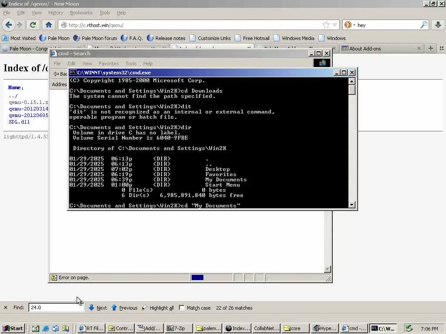The height and width of the screenshot is (334, 446).
Task: Close the About Add-ons tab
Action: point(419,49)
